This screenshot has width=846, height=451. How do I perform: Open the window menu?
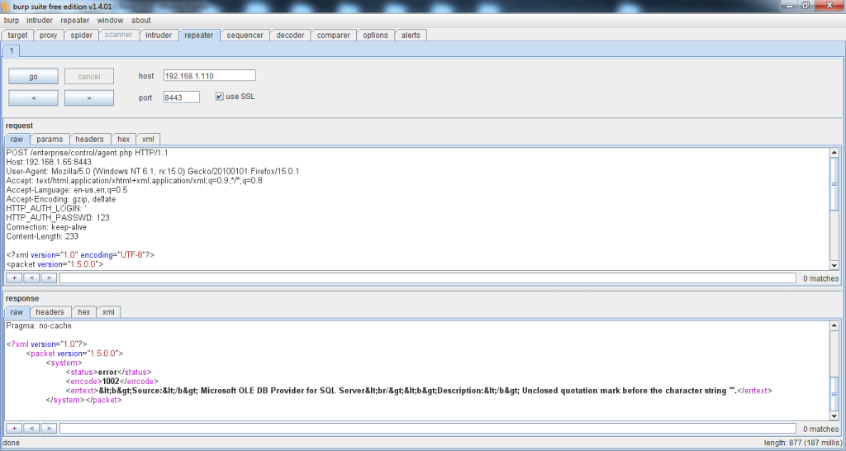click(110, 20)
